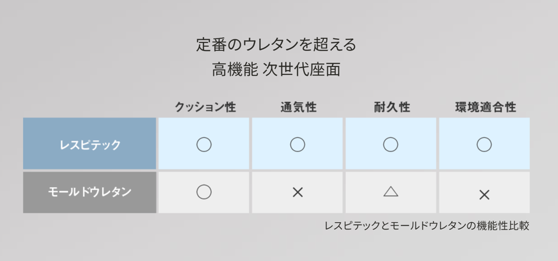Select the 環境適合性 column header

(x=485, y=107)
